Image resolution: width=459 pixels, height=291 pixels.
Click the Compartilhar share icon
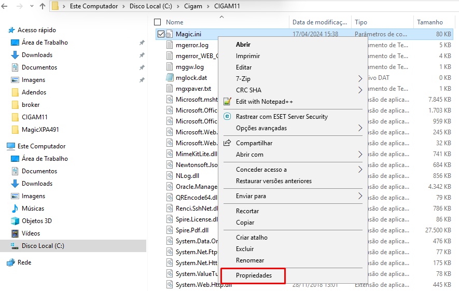point(227,143)
